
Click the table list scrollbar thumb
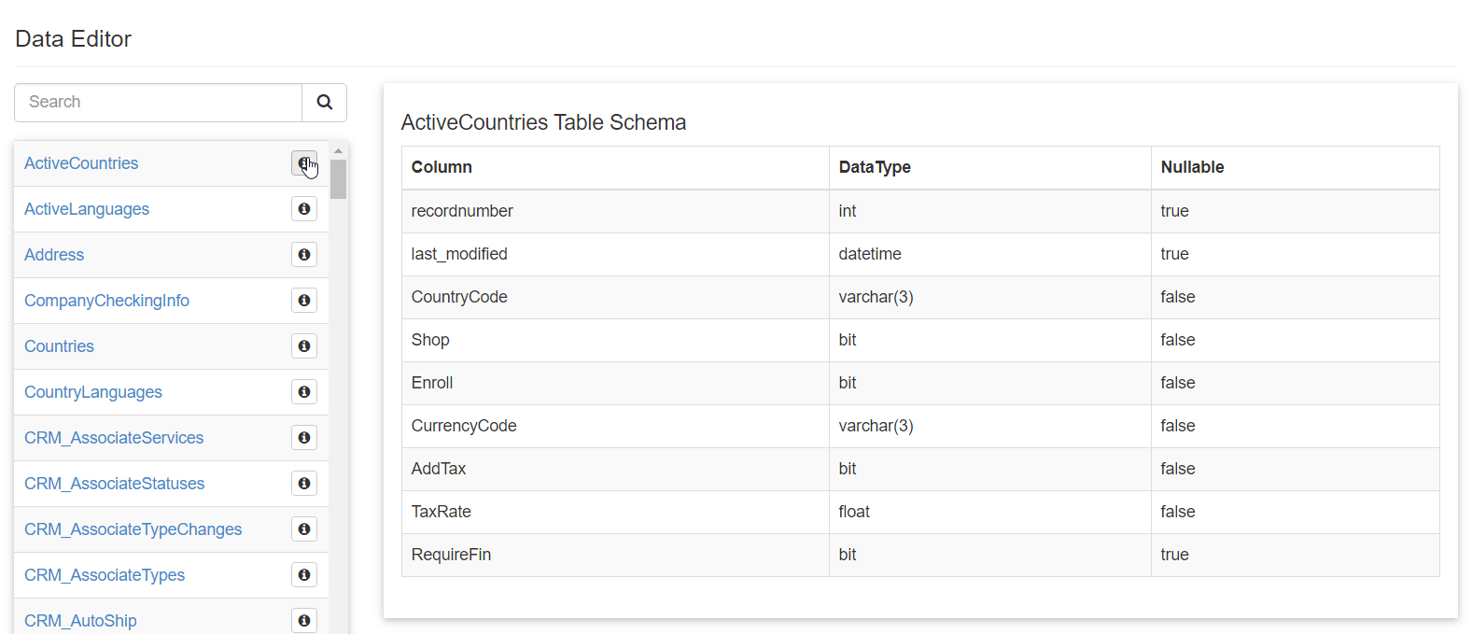click(x=338, y=179)
